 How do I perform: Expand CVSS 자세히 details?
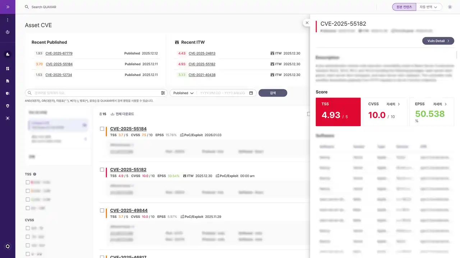coord(393,104)
